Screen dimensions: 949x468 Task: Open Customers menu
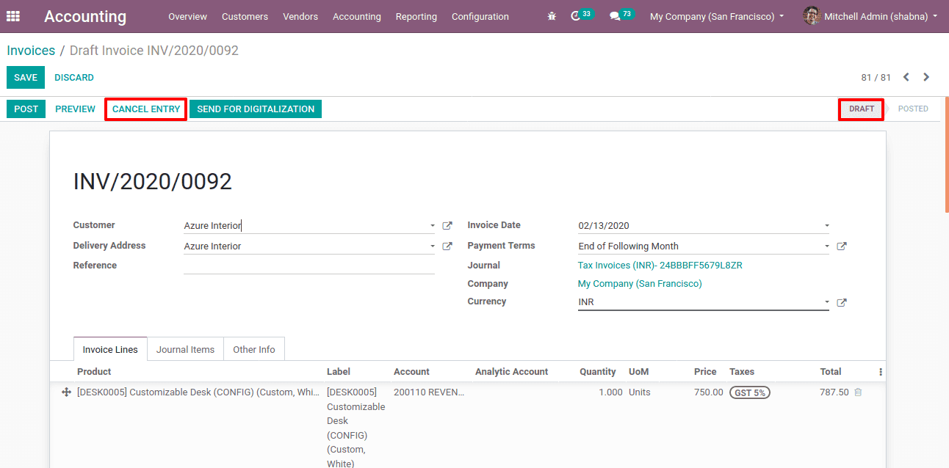[x=245, y=16]
